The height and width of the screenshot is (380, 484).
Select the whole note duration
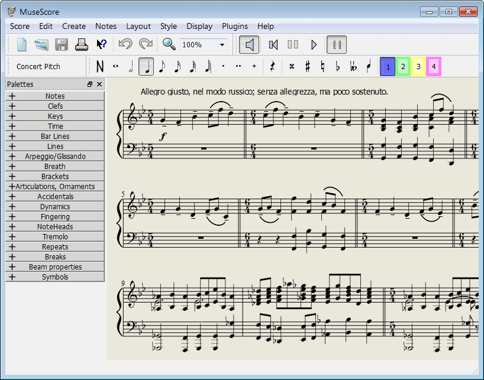coord(115,66)
